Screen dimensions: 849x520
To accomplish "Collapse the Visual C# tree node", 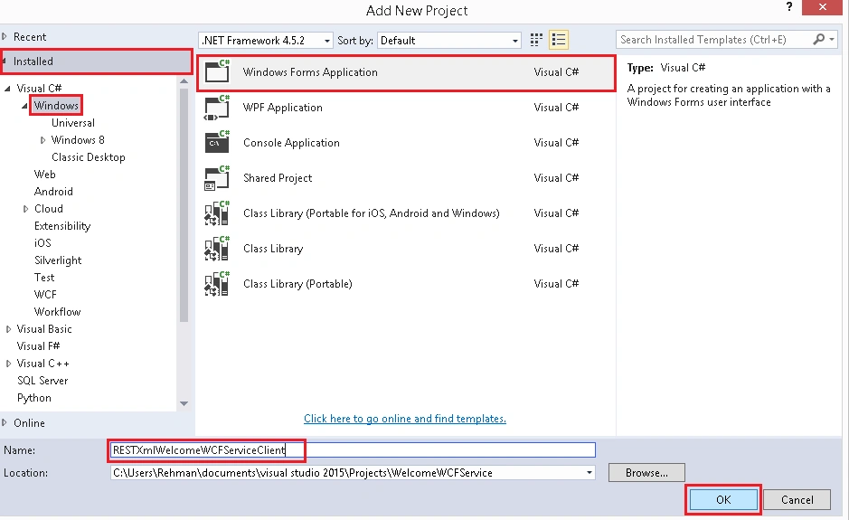I will point(7,89).
